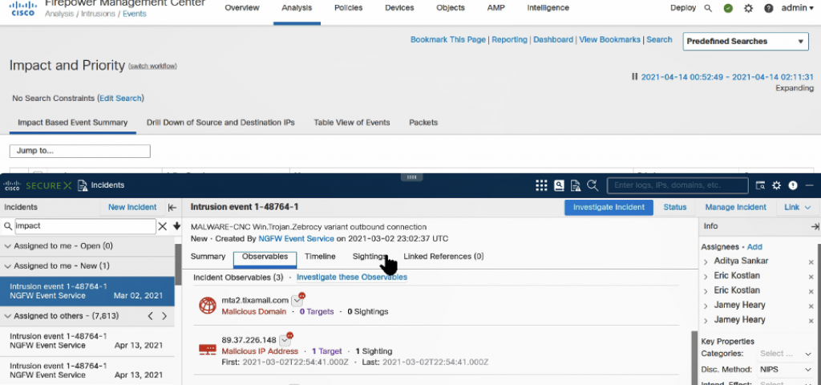Image resolution: width=821 pixels, height=385 pixels.
Task: Click Bookmark This Page link
Action: tap(448, 40)
